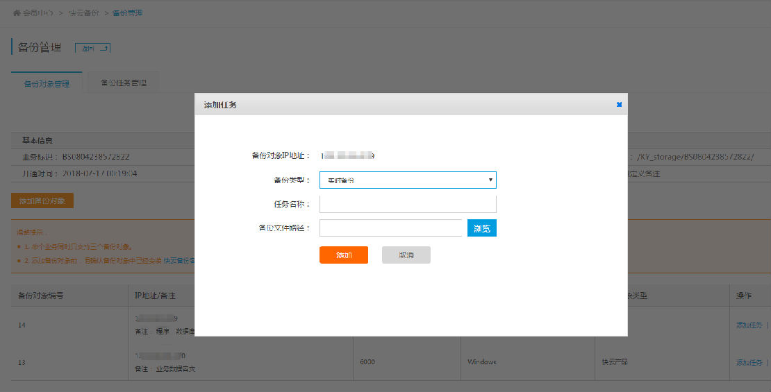
Task: Select the 备份对象编号 column header
Action: [41, 296]
